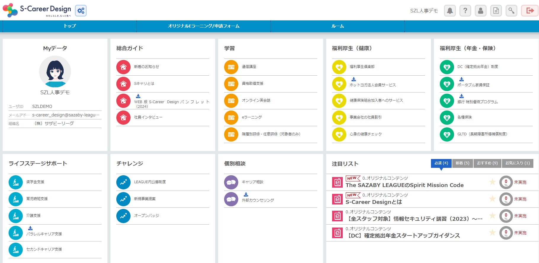Click the house icon for 新着のお知らせ
Viewport: 539px width, 263px height.
123,67
